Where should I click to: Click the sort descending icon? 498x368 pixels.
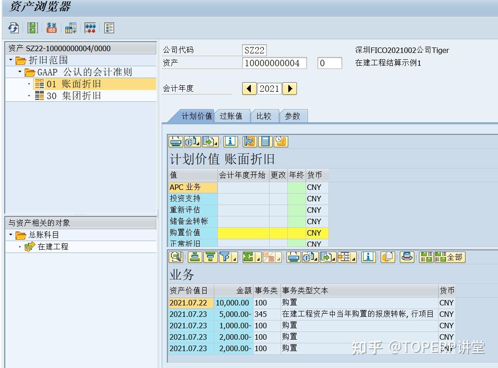point(211,257)
